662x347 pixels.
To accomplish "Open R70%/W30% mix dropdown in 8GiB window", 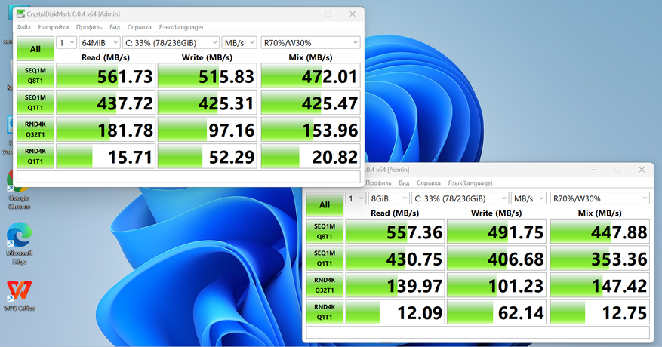I will tap(600, 198).
